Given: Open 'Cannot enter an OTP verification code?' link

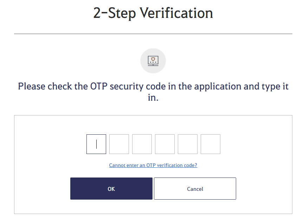Looking at the screenshot, I should (153, 165).
